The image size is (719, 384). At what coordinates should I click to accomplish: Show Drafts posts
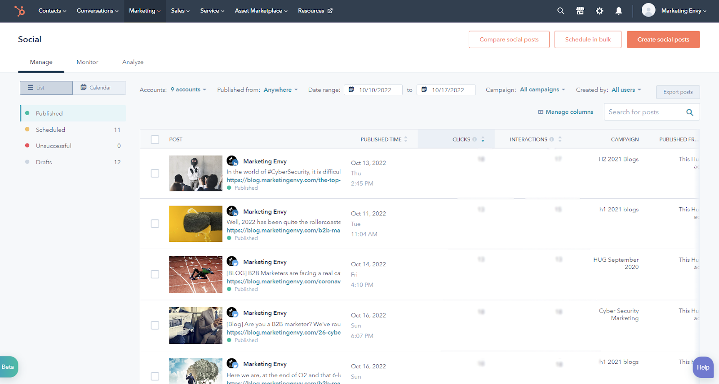click(x=73, y=162)
